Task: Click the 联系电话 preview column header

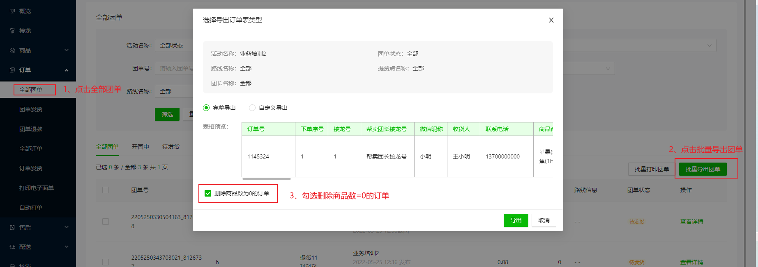Action: click(507, 129)
